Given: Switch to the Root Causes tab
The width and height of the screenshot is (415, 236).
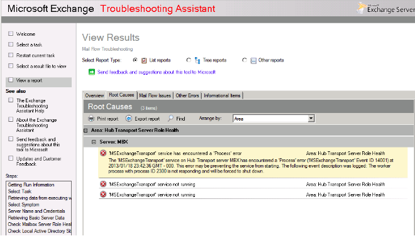Looking at the screenshot, I should point(121,95).
